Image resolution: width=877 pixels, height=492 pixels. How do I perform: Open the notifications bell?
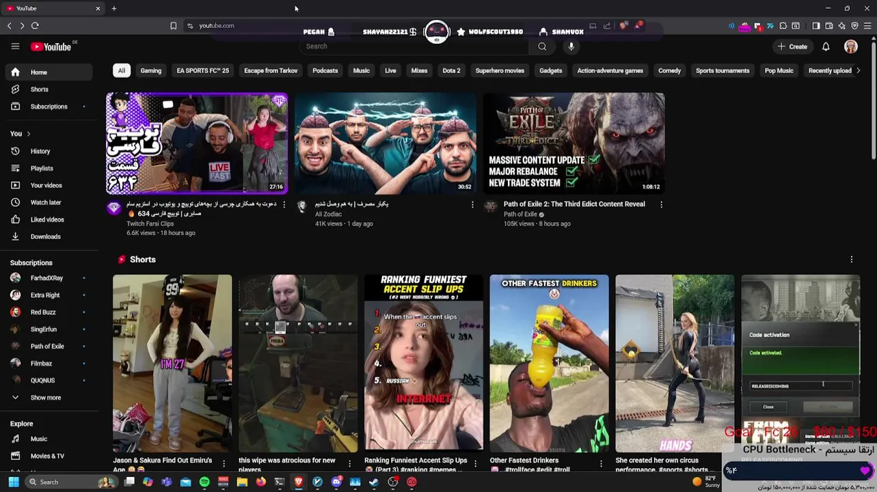pyautogui.click(x=826, y=46)
